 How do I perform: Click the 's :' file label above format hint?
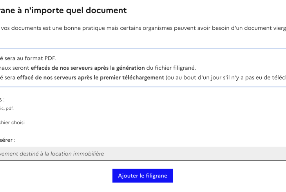pyautogui.click(x=3, y=100)
